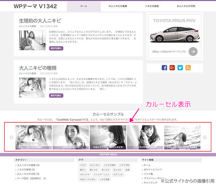216x184 pixels.
Task: Click the ニキビ予防 tag
Action: (124, 165)
